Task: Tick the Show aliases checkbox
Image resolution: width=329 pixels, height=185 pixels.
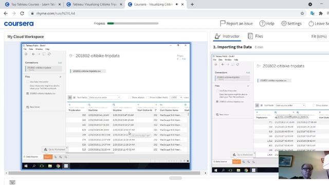Action: [130, 98]
